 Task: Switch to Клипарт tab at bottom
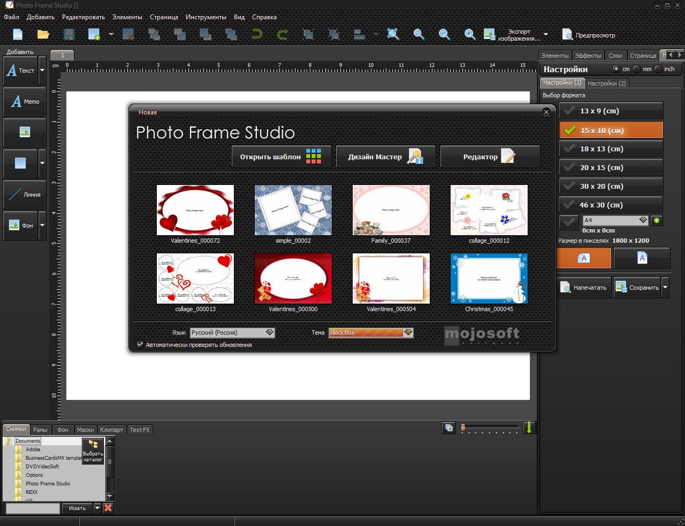click(x=111, y=430)
